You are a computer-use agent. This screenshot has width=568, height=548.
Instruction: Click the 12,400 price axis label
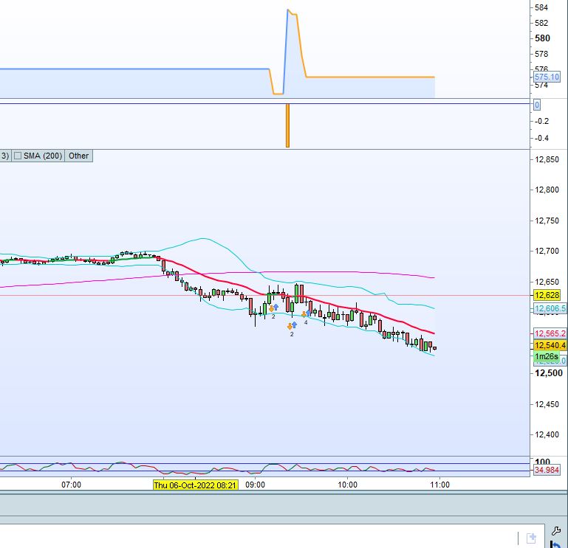tap(547, 434)
